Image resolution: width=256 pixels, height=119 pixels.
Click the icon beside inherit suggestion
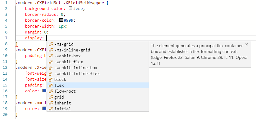51,103
